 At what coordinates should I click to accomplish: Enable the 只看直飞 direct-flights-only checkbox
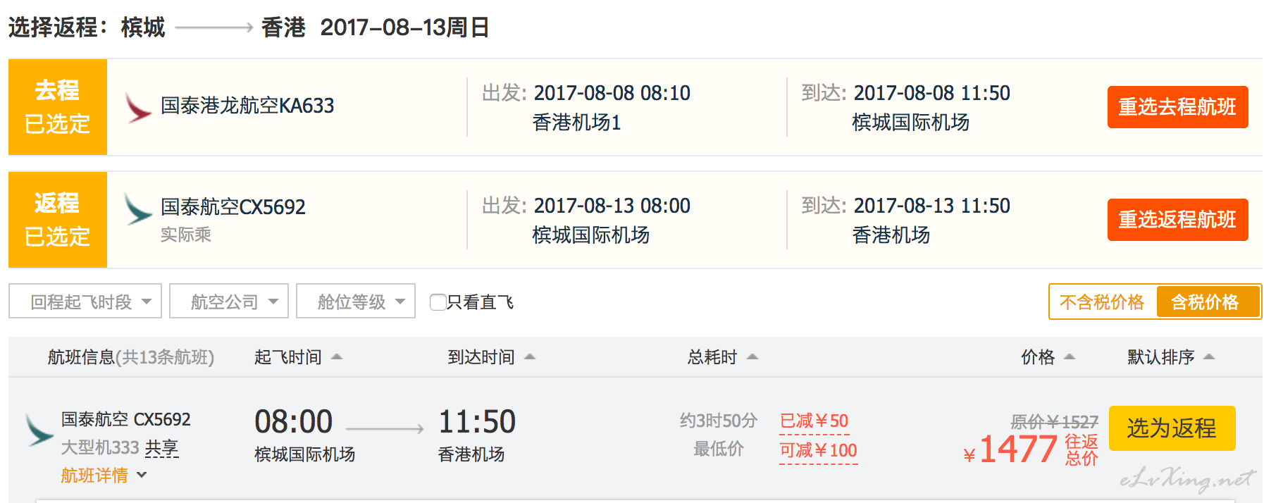coord(438,302)
